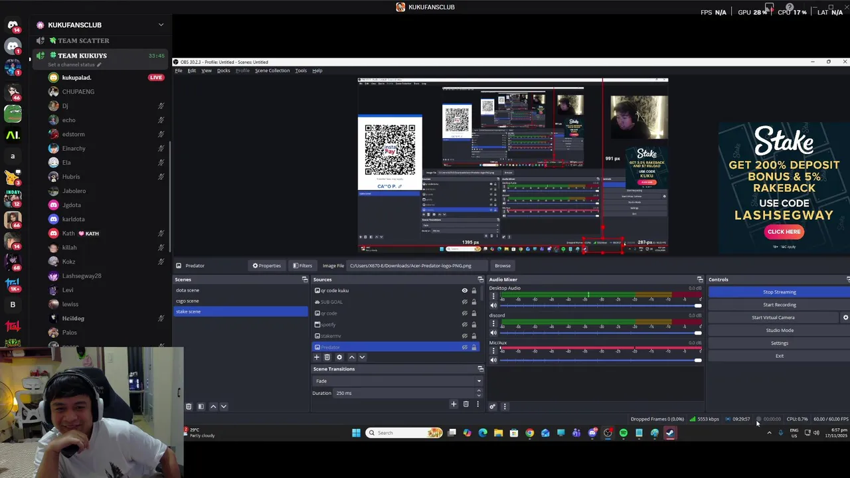Collapse KUKUFANSCLUB server dropdown chevron
This screenshot has width=850, height=478.
coord(161,25)
